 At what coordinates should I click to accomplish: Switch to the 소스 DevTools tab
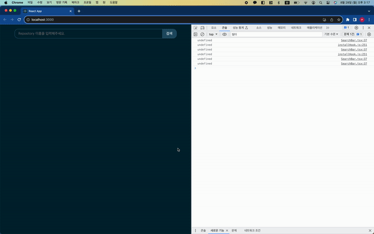[259, 27]
